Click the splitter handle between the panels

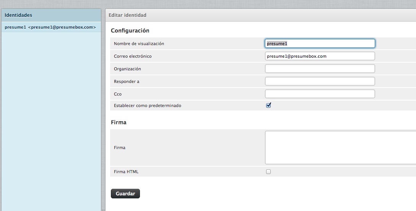103,210
